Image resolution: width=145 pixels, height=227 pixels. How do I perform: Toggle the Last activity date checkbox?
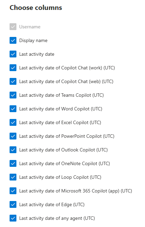[13, 54]
